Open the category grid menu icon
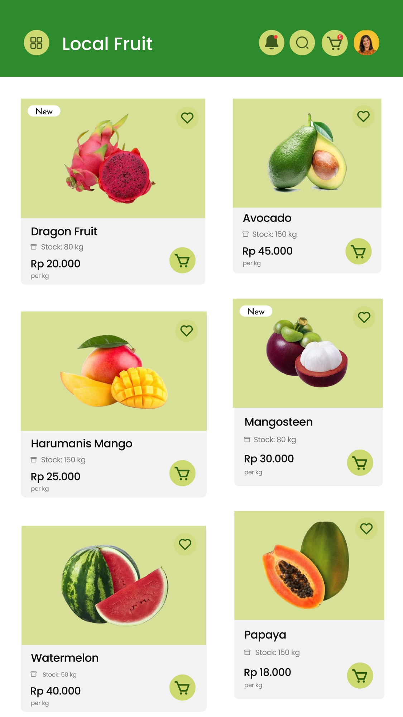This screenshot has width=403, height=717. click(37, 43)
